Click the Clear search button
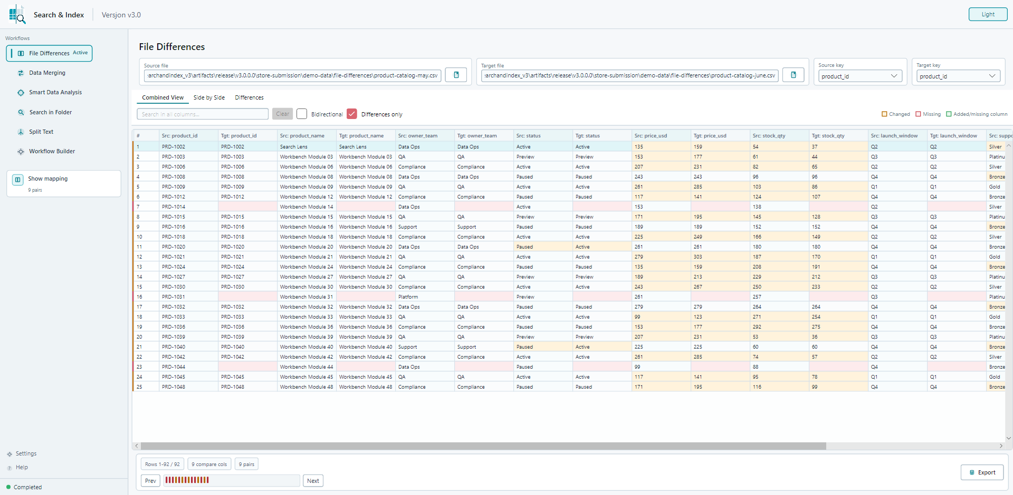 tap(282, 114)
